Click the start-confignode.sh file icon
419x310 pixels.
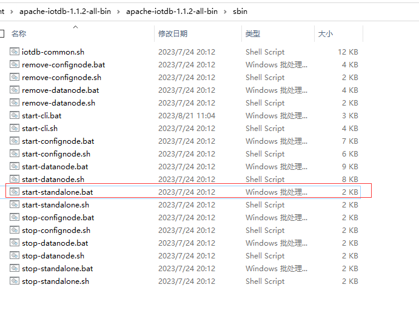coord(15,153)
